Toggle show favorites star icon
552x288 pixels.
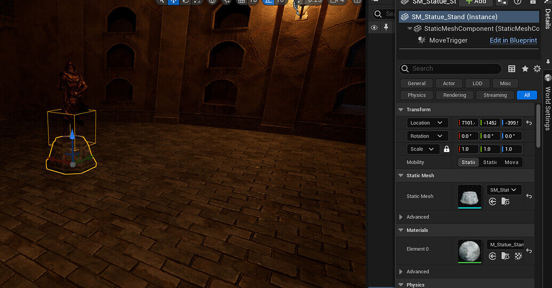point(525,69)
